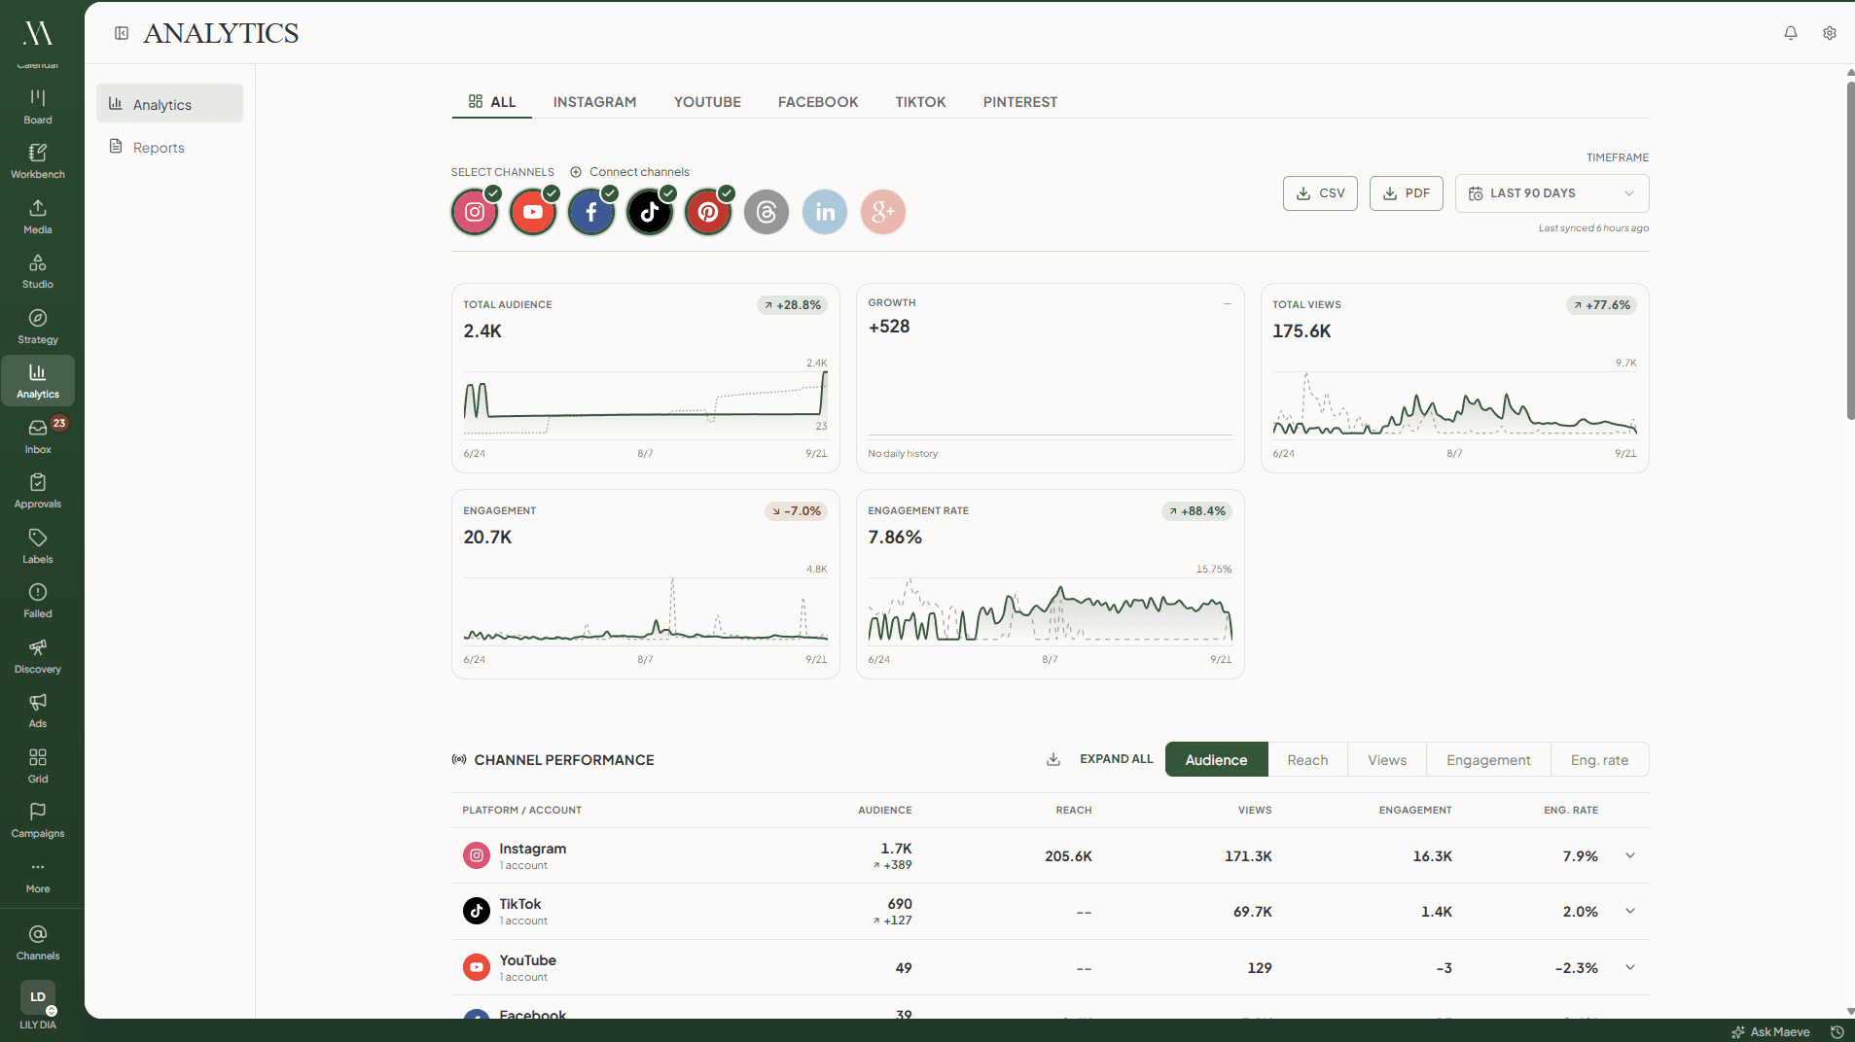This screenshot has width=1855, height=1042.
Task: Open the Strategy compass icon
Action: coord(38,327)
